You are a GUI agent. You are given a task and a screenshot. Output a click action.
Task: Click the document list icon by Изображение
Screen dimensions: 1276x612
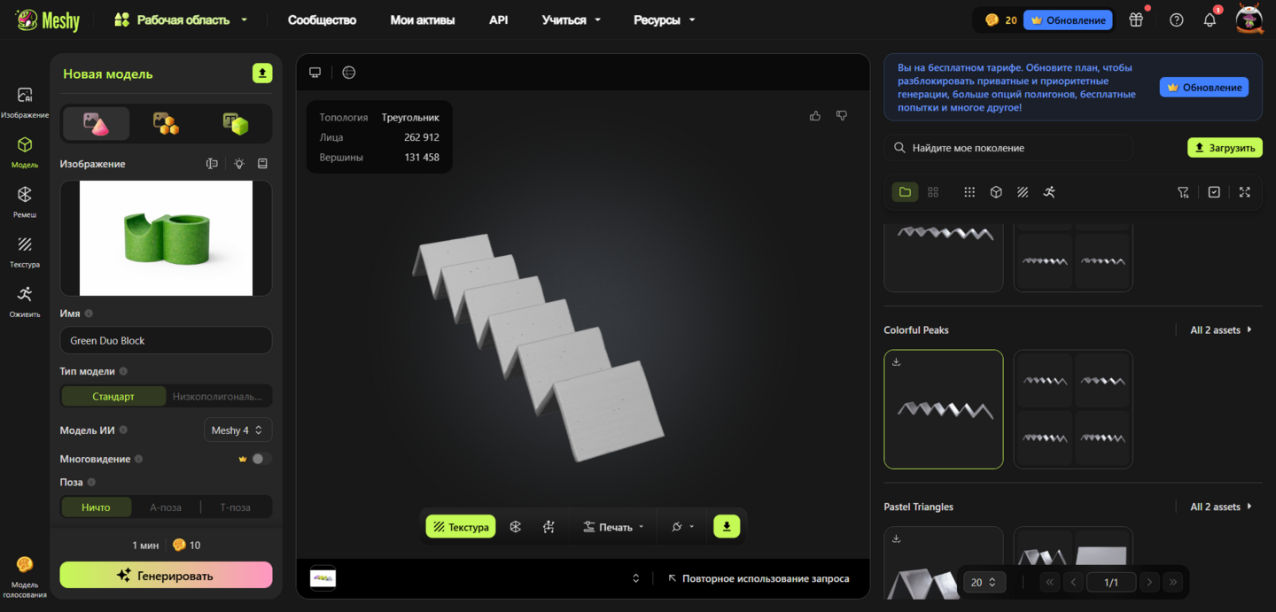click(x=262, y=164)
